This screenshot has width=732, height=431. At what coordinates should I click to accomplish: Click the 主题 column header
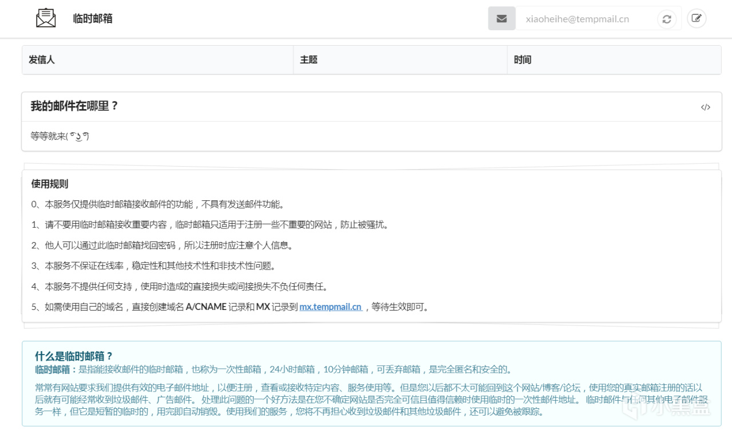tap(400, 60)
